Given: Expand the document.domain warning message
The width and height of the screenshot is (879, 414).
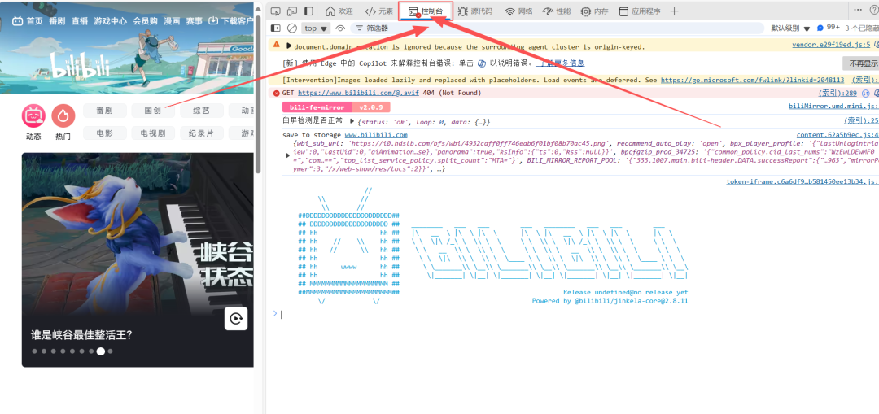Looking at the screenshot, I should pos(289,46).
